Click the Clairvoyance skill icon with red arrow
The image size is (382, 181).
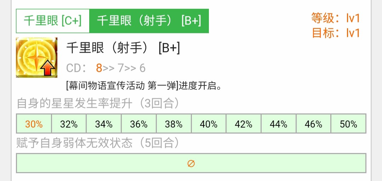pos(36,57)
